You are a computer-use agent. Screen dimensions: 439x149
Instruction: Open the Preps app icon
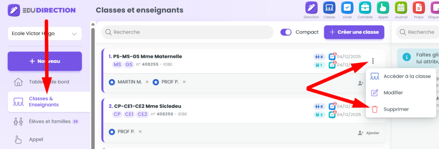tap(419, 8)
